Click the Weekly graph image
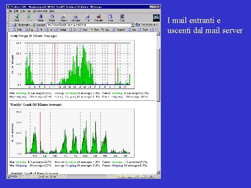 pos(72,133)
